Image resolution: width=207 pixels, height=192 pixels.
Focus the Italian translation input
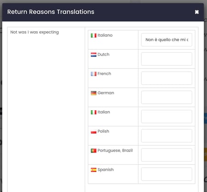tap(167, 117)
